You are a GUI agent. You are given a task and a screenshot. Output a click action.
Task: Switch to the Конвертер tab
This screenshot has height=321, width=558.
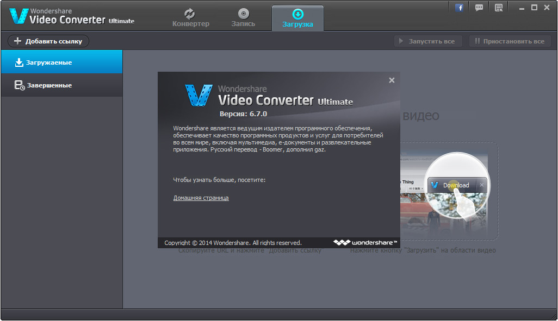(x=190, y=18)
